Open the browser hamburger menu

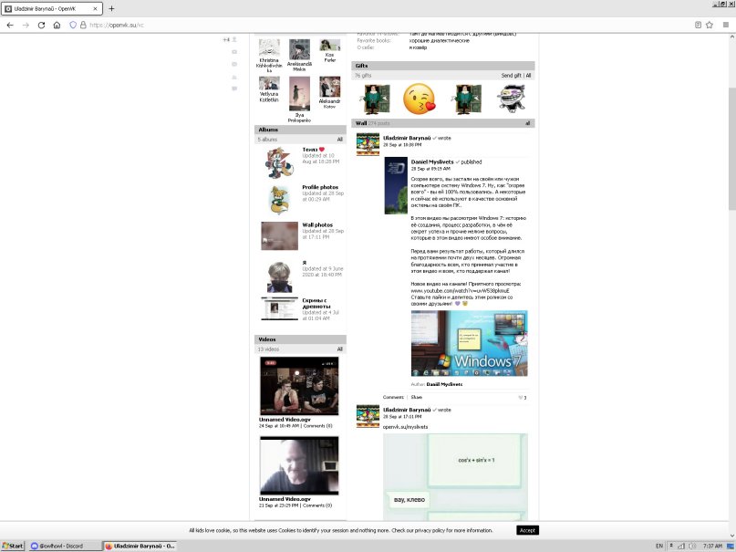pos(726,25)
